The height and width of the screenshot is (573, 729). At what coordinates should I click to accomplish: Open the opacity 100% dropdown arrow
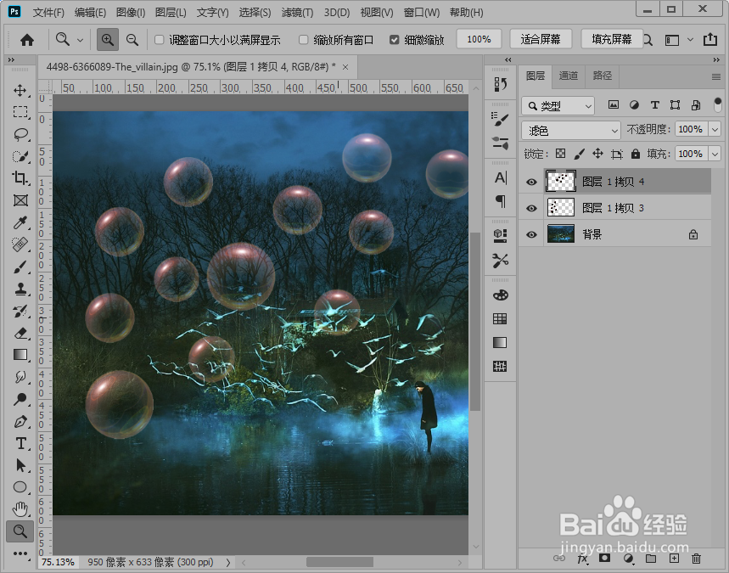(715, 129)
